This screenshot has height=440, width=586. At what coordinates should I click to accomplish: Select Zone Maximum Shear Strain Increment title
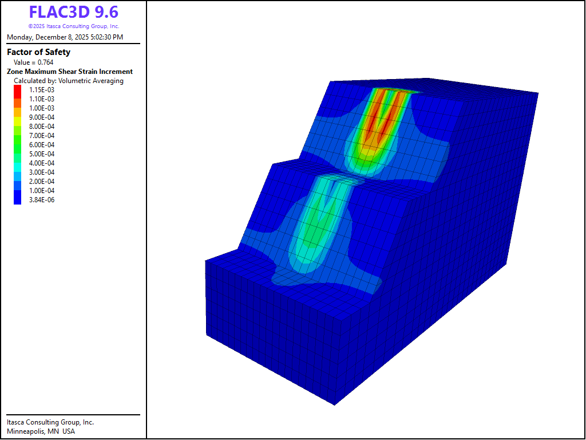69,72
